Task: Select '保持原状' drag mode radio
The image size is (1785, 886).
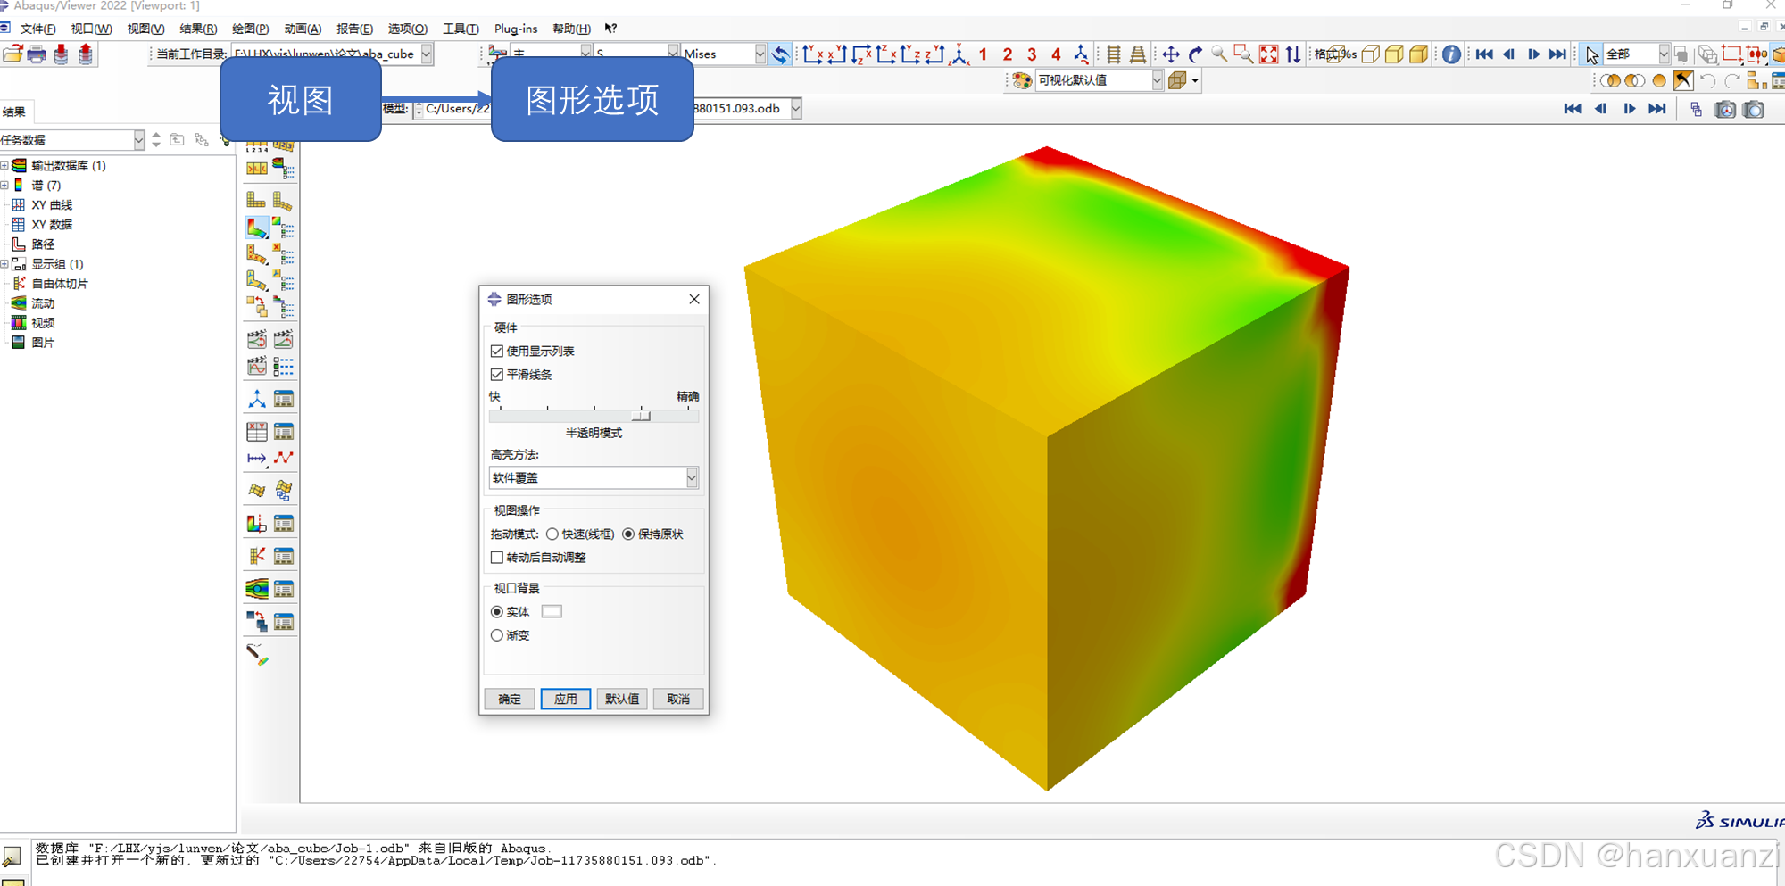Action: click(x=628, y=534)
